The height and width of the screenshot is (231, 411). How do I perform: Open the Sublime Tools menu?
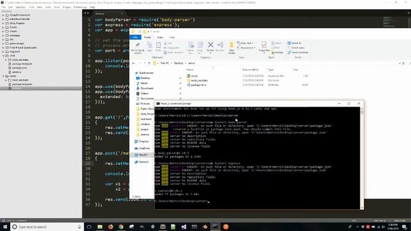point(57,7)
